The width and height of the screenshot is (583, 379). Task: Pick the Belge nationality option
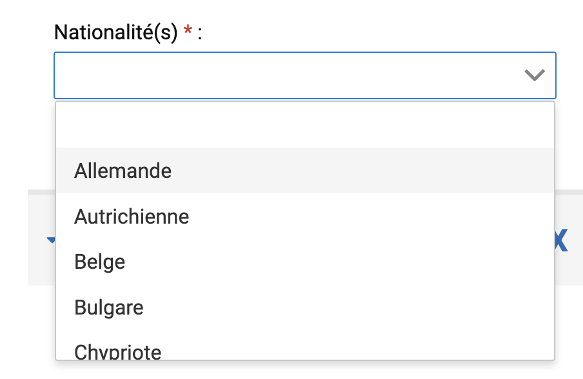coord(99,262)
